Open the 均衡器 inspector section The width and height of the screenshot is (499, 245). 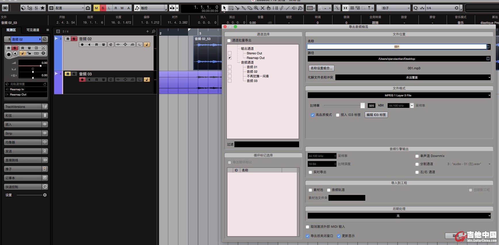[x=23, y=142]
